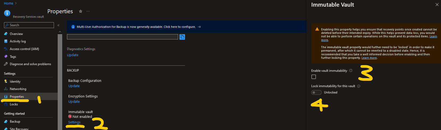Image resolution: width=441 pixels, height=130 pixels.
Task: Open Site Recovery menu item
Action: point(19,129)
